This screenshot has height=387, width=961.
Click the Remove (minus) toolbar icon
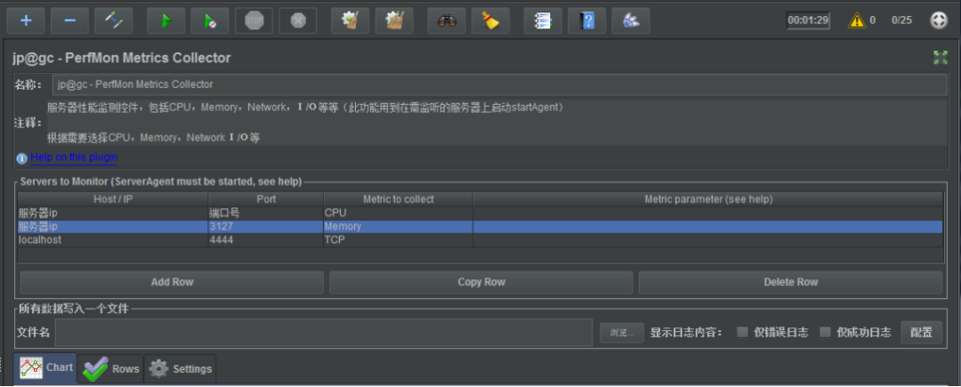tap(70, 20)
